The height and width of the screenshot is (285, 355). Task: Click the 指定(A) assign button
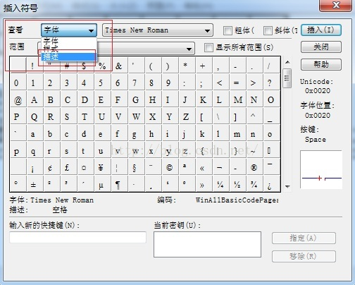[304, 238]
